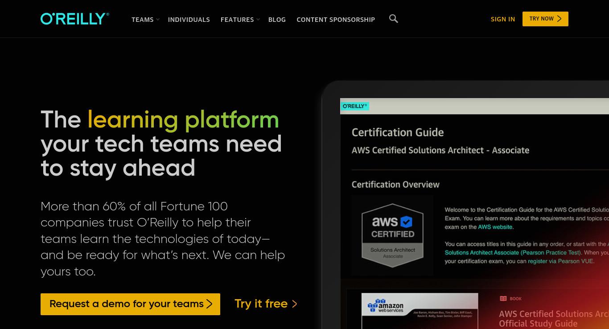Expand the Features menu chevron
Viewport: 609px width, 329px height.
pyautogui.click(x=258, y=20)
